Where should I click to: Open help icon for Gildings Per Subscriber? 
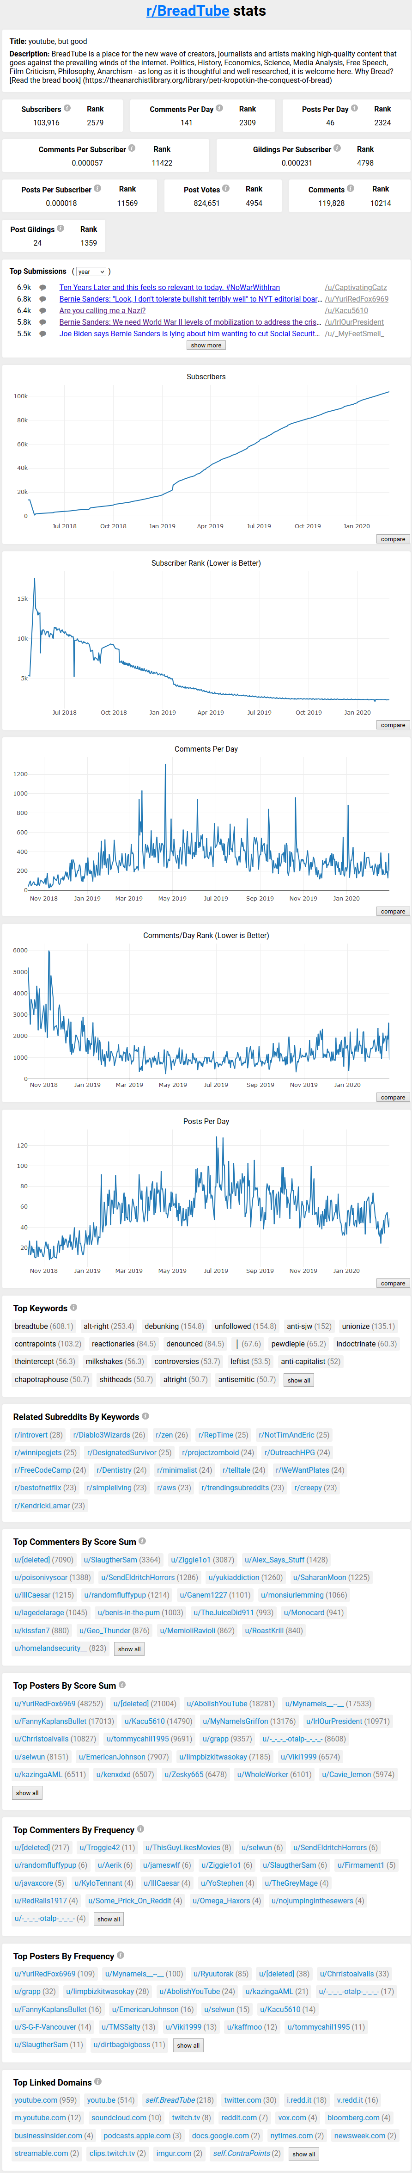coord(337,148)
